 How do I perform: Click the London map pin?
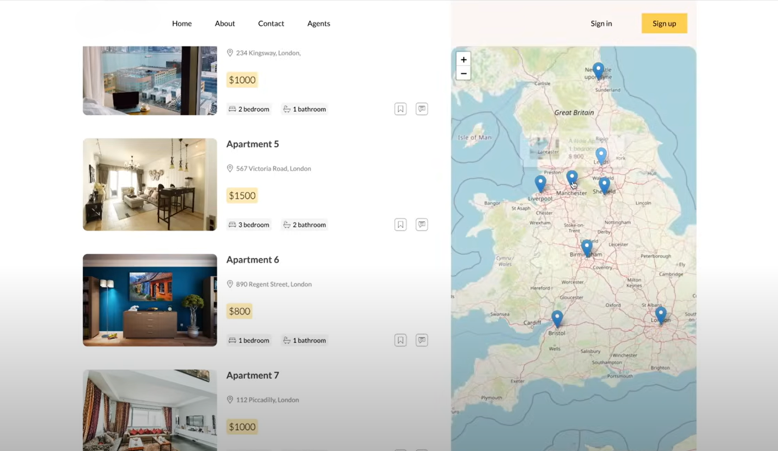click(x=660, y=315)
